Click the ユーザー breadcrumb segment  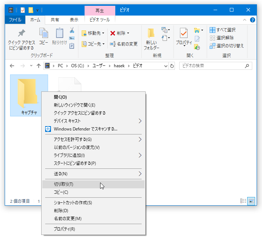pos(99,66)
